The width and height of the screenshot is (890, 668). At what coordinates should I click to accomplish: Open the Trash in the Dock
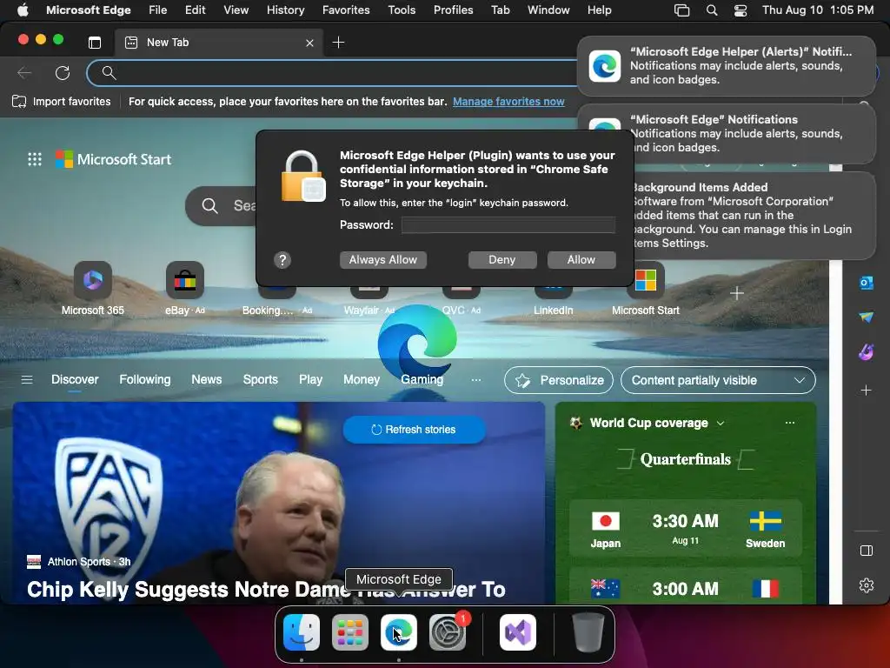click(x=588, y=632)
